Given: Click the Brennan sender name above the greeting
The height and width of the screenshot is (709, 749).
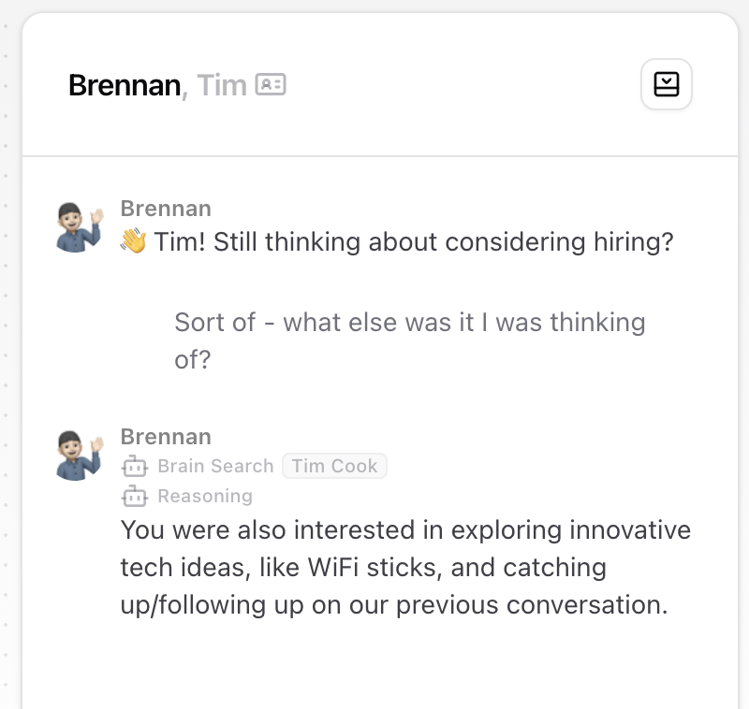Looking at the screenshot, I should pos(166,209).
